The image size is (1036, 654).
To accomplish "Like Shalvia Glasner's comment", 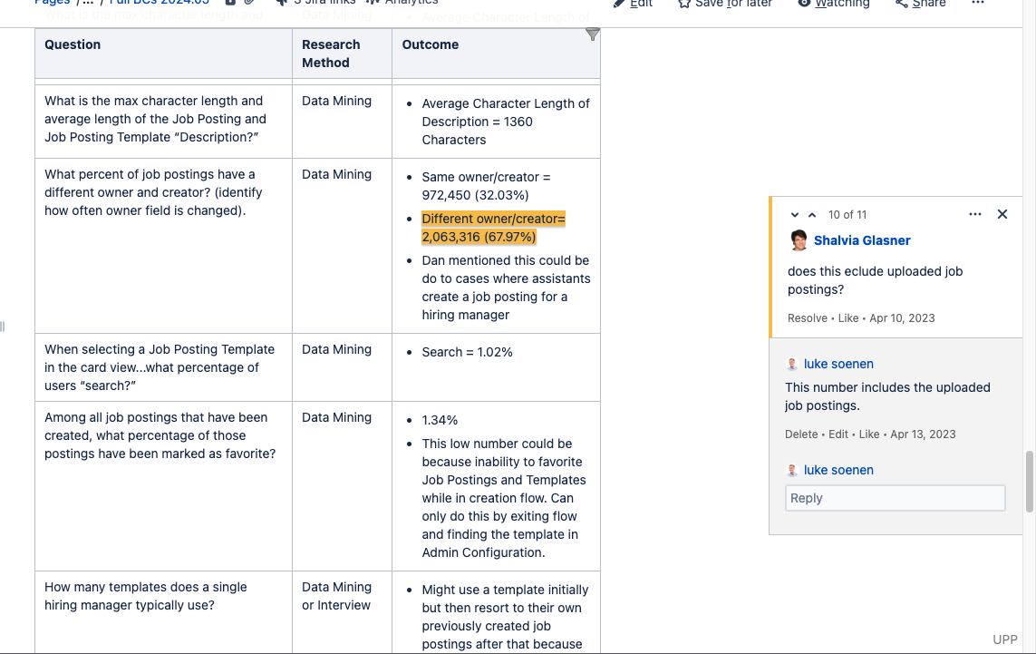I will click(x=848, y=318).
